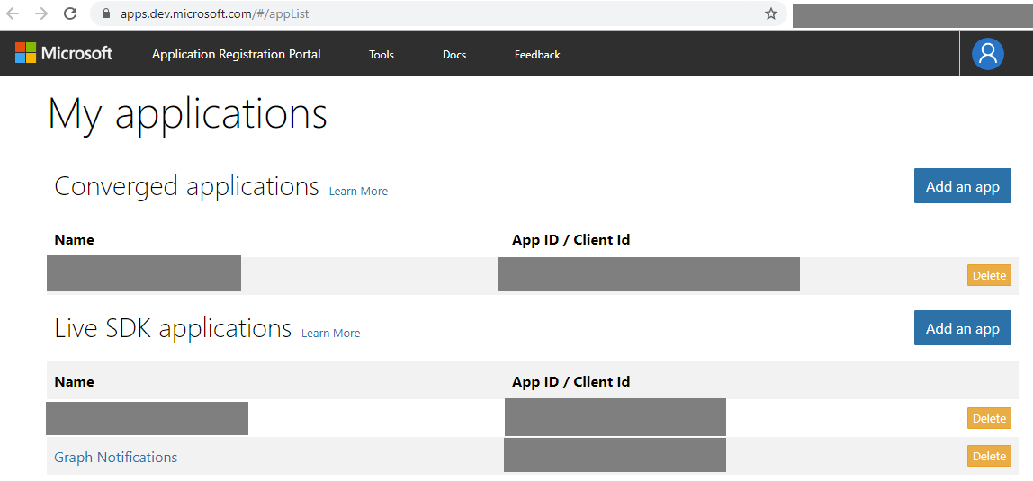Click the address bar URL
Viewport: 1033px width, 481px height.
[x=215, y=13]
